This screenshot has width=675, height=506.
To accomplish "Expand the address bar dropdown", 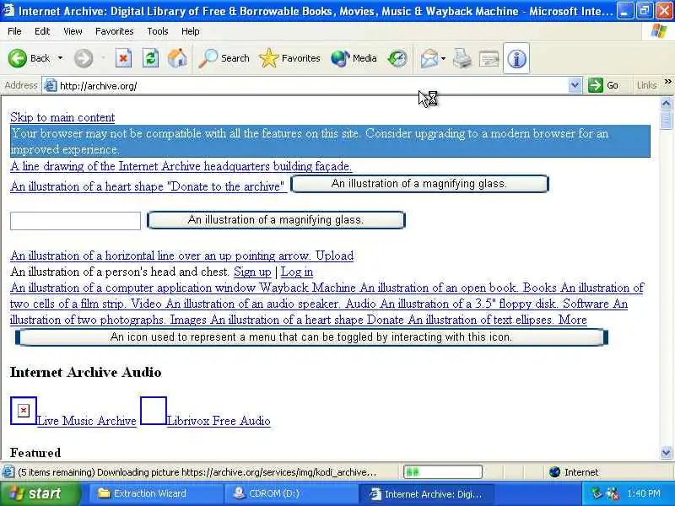I will tap(575, 85).
